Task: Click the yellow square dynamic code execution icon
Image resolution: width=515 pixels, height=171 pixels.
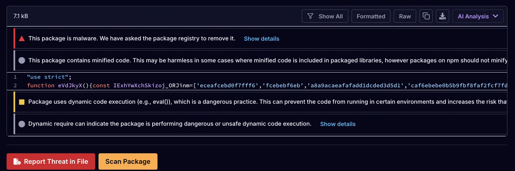Action: 22,102
